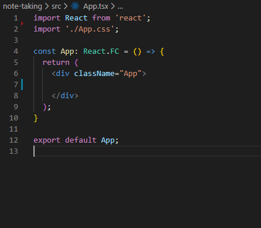Click line number 4 in the gutter
The image size is (261, 228).
(x=16, y=51)
